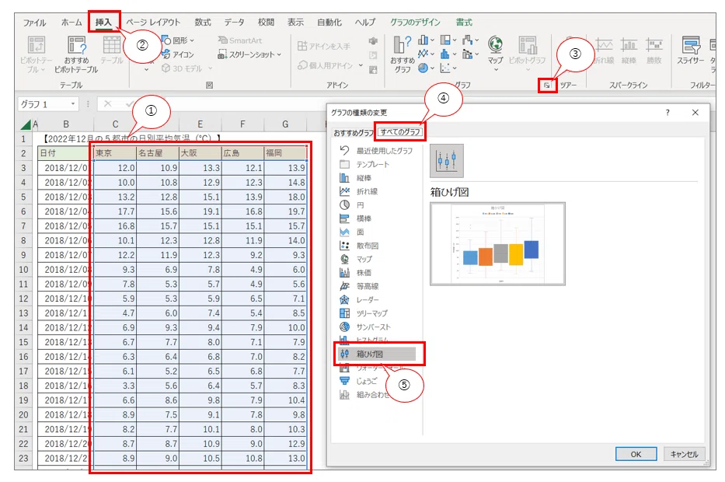Open the 数式 ribbon tab
Viewport: 725px width, 482px height.
[203, 23]
